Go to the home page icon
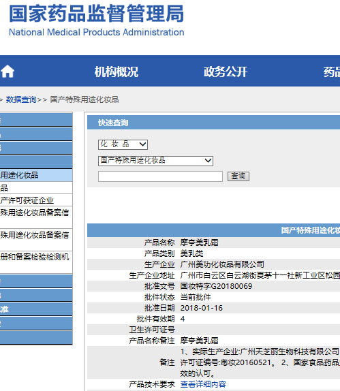Screen dimensions: 340x391 pyautogui.click(x=7, y=72)
